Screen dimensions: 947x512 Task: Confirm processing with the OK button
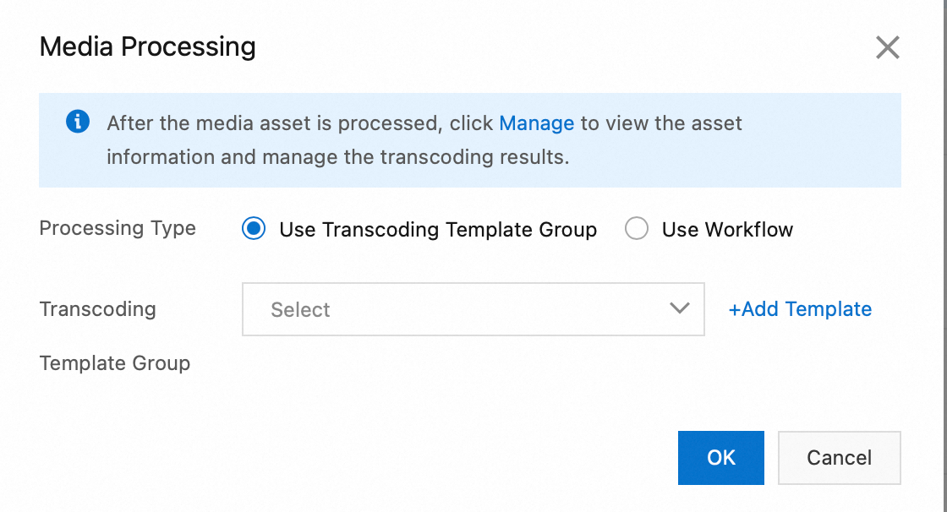pos(720,458)
